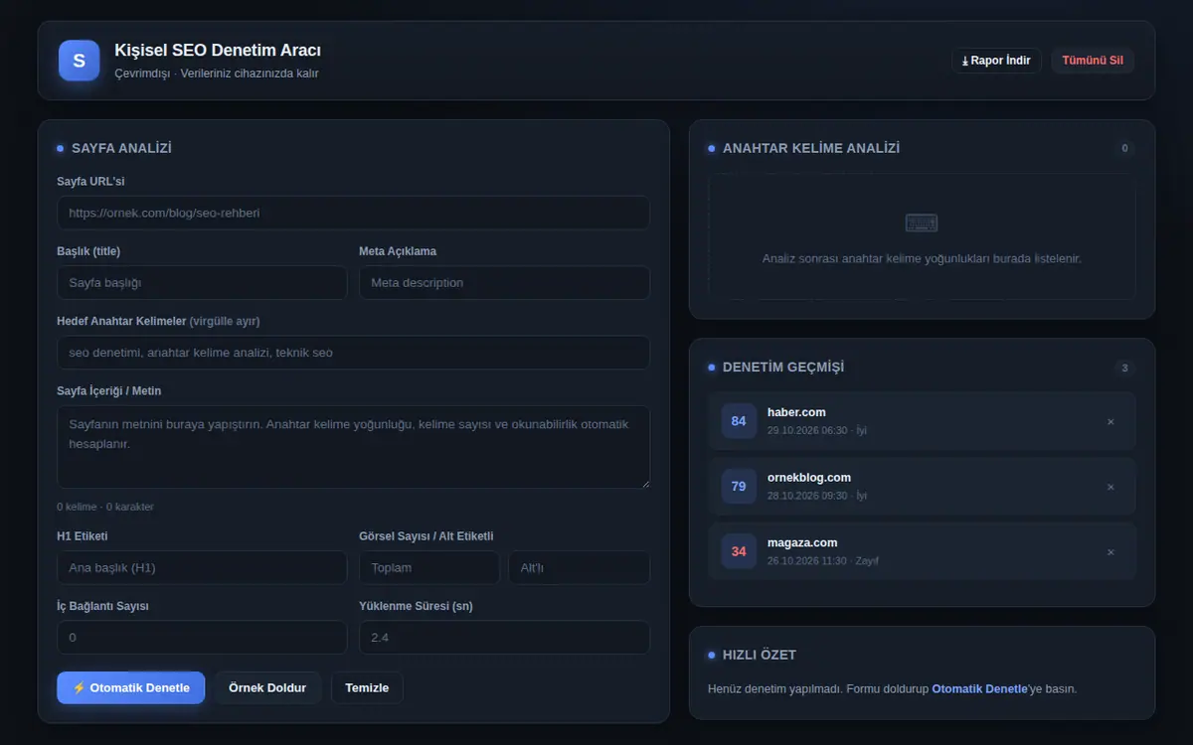Click the keyword count badge showing 0

1124,148
